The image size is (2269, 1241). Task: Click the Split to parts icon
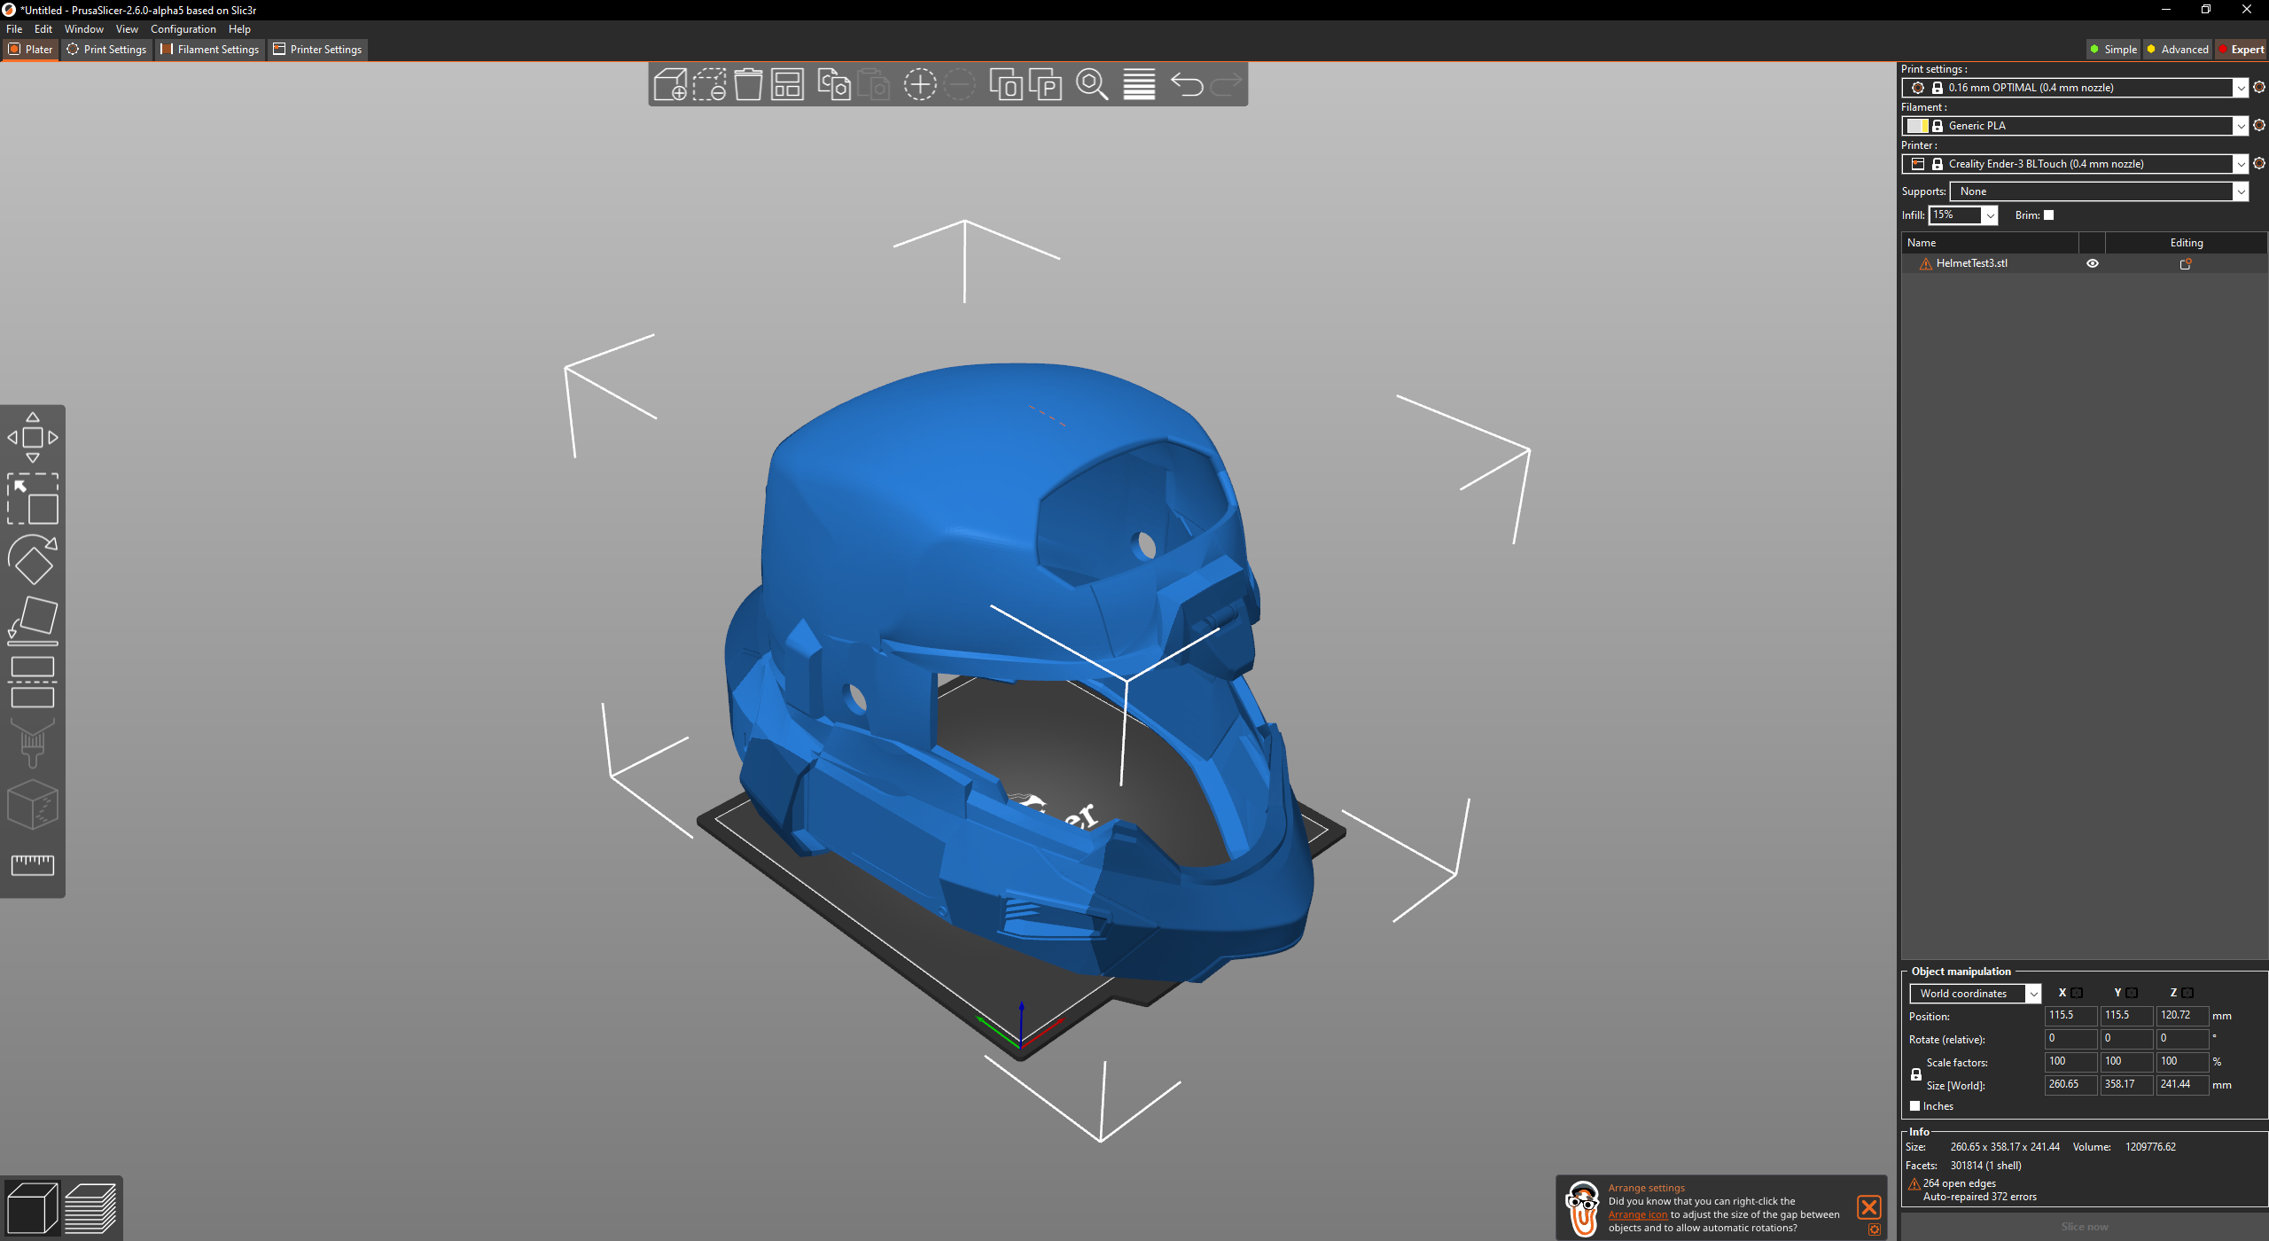tap(1046, 84)
